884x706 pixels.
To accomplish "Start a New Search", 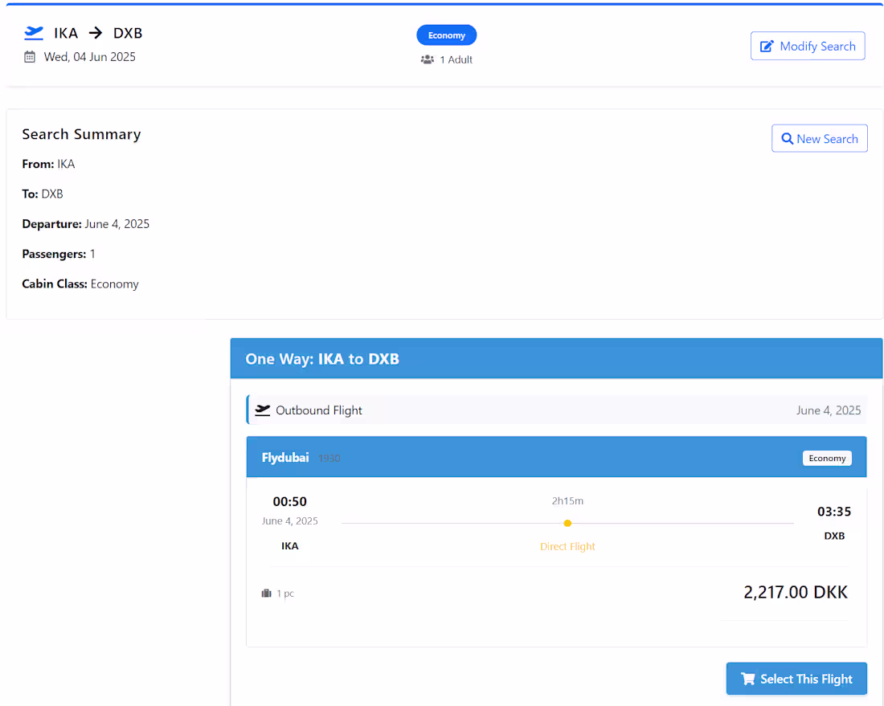I will click(820, 138).
